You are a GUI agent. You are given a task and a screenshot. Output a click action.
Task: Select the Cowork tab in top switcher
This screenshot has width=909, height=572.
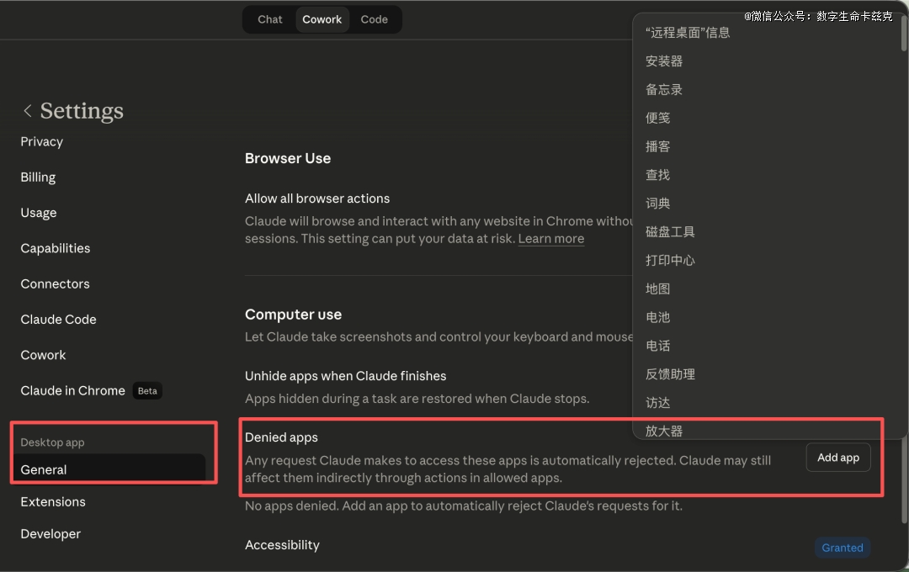(x=322, y=19)
